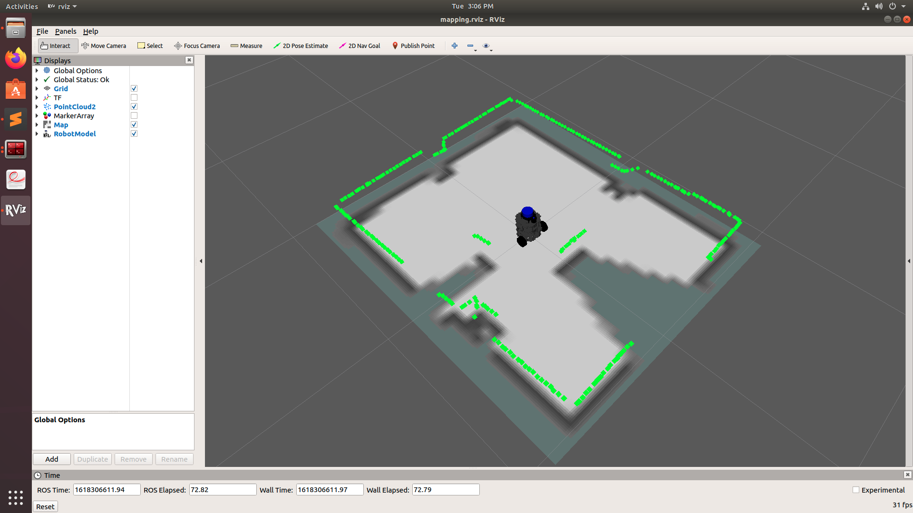Toggle the Experimental checkbox
Viewport: 913px width, 513px height.
[x=856, y=490]
